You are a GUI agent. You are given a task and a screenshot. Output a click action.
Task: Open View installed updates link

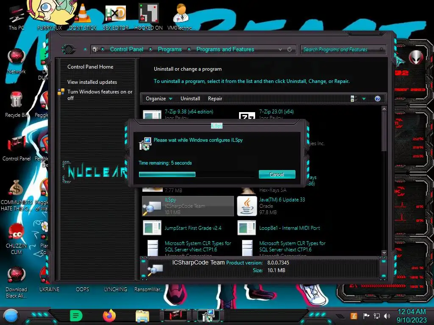click(x=92, y=82)
